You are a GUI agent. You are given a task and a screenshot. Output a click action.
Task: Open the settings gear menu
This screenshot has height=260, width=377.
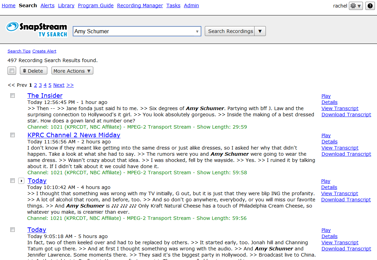[355, 6]
